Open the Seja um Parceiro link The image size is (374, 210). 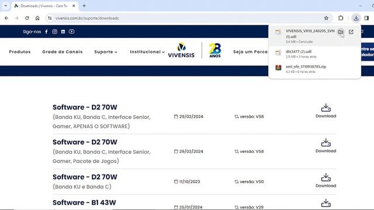[251, 52]
